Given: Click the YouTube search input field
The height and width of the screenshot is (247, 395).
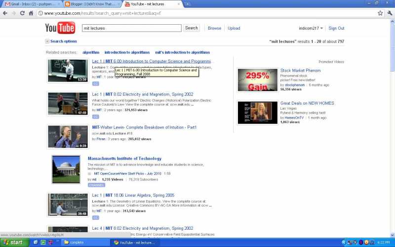Looking at the screenshot, I should 131,28.
